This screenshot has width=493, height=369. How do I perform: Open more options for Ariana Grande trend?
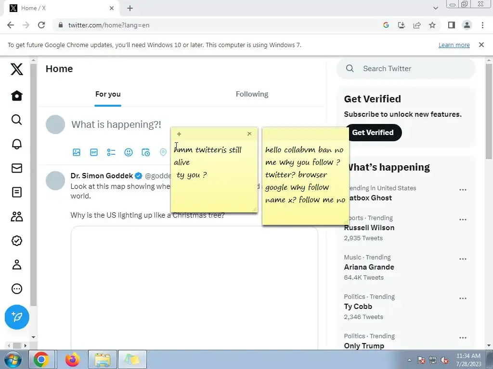tap(463, 259)
